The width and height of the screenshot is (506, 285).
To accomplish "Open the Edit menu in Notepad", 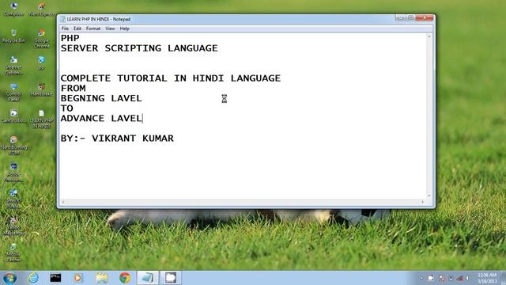I will (x=77, y=28).
